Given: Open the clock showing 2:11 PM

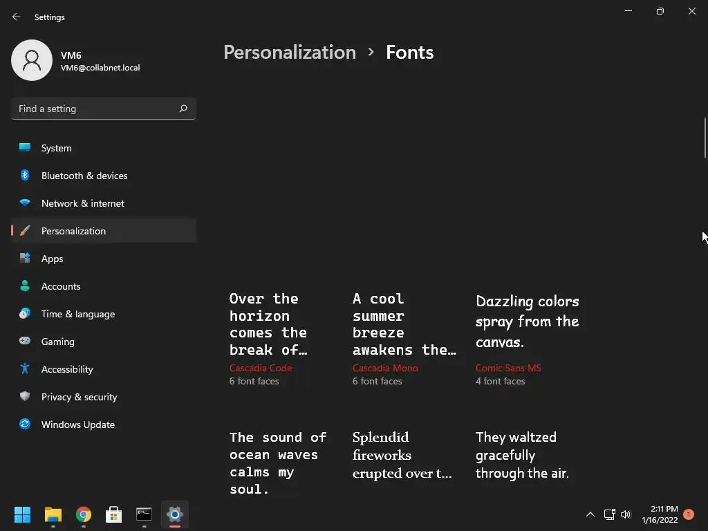Looking at the screenshot, I should [660, 514].
